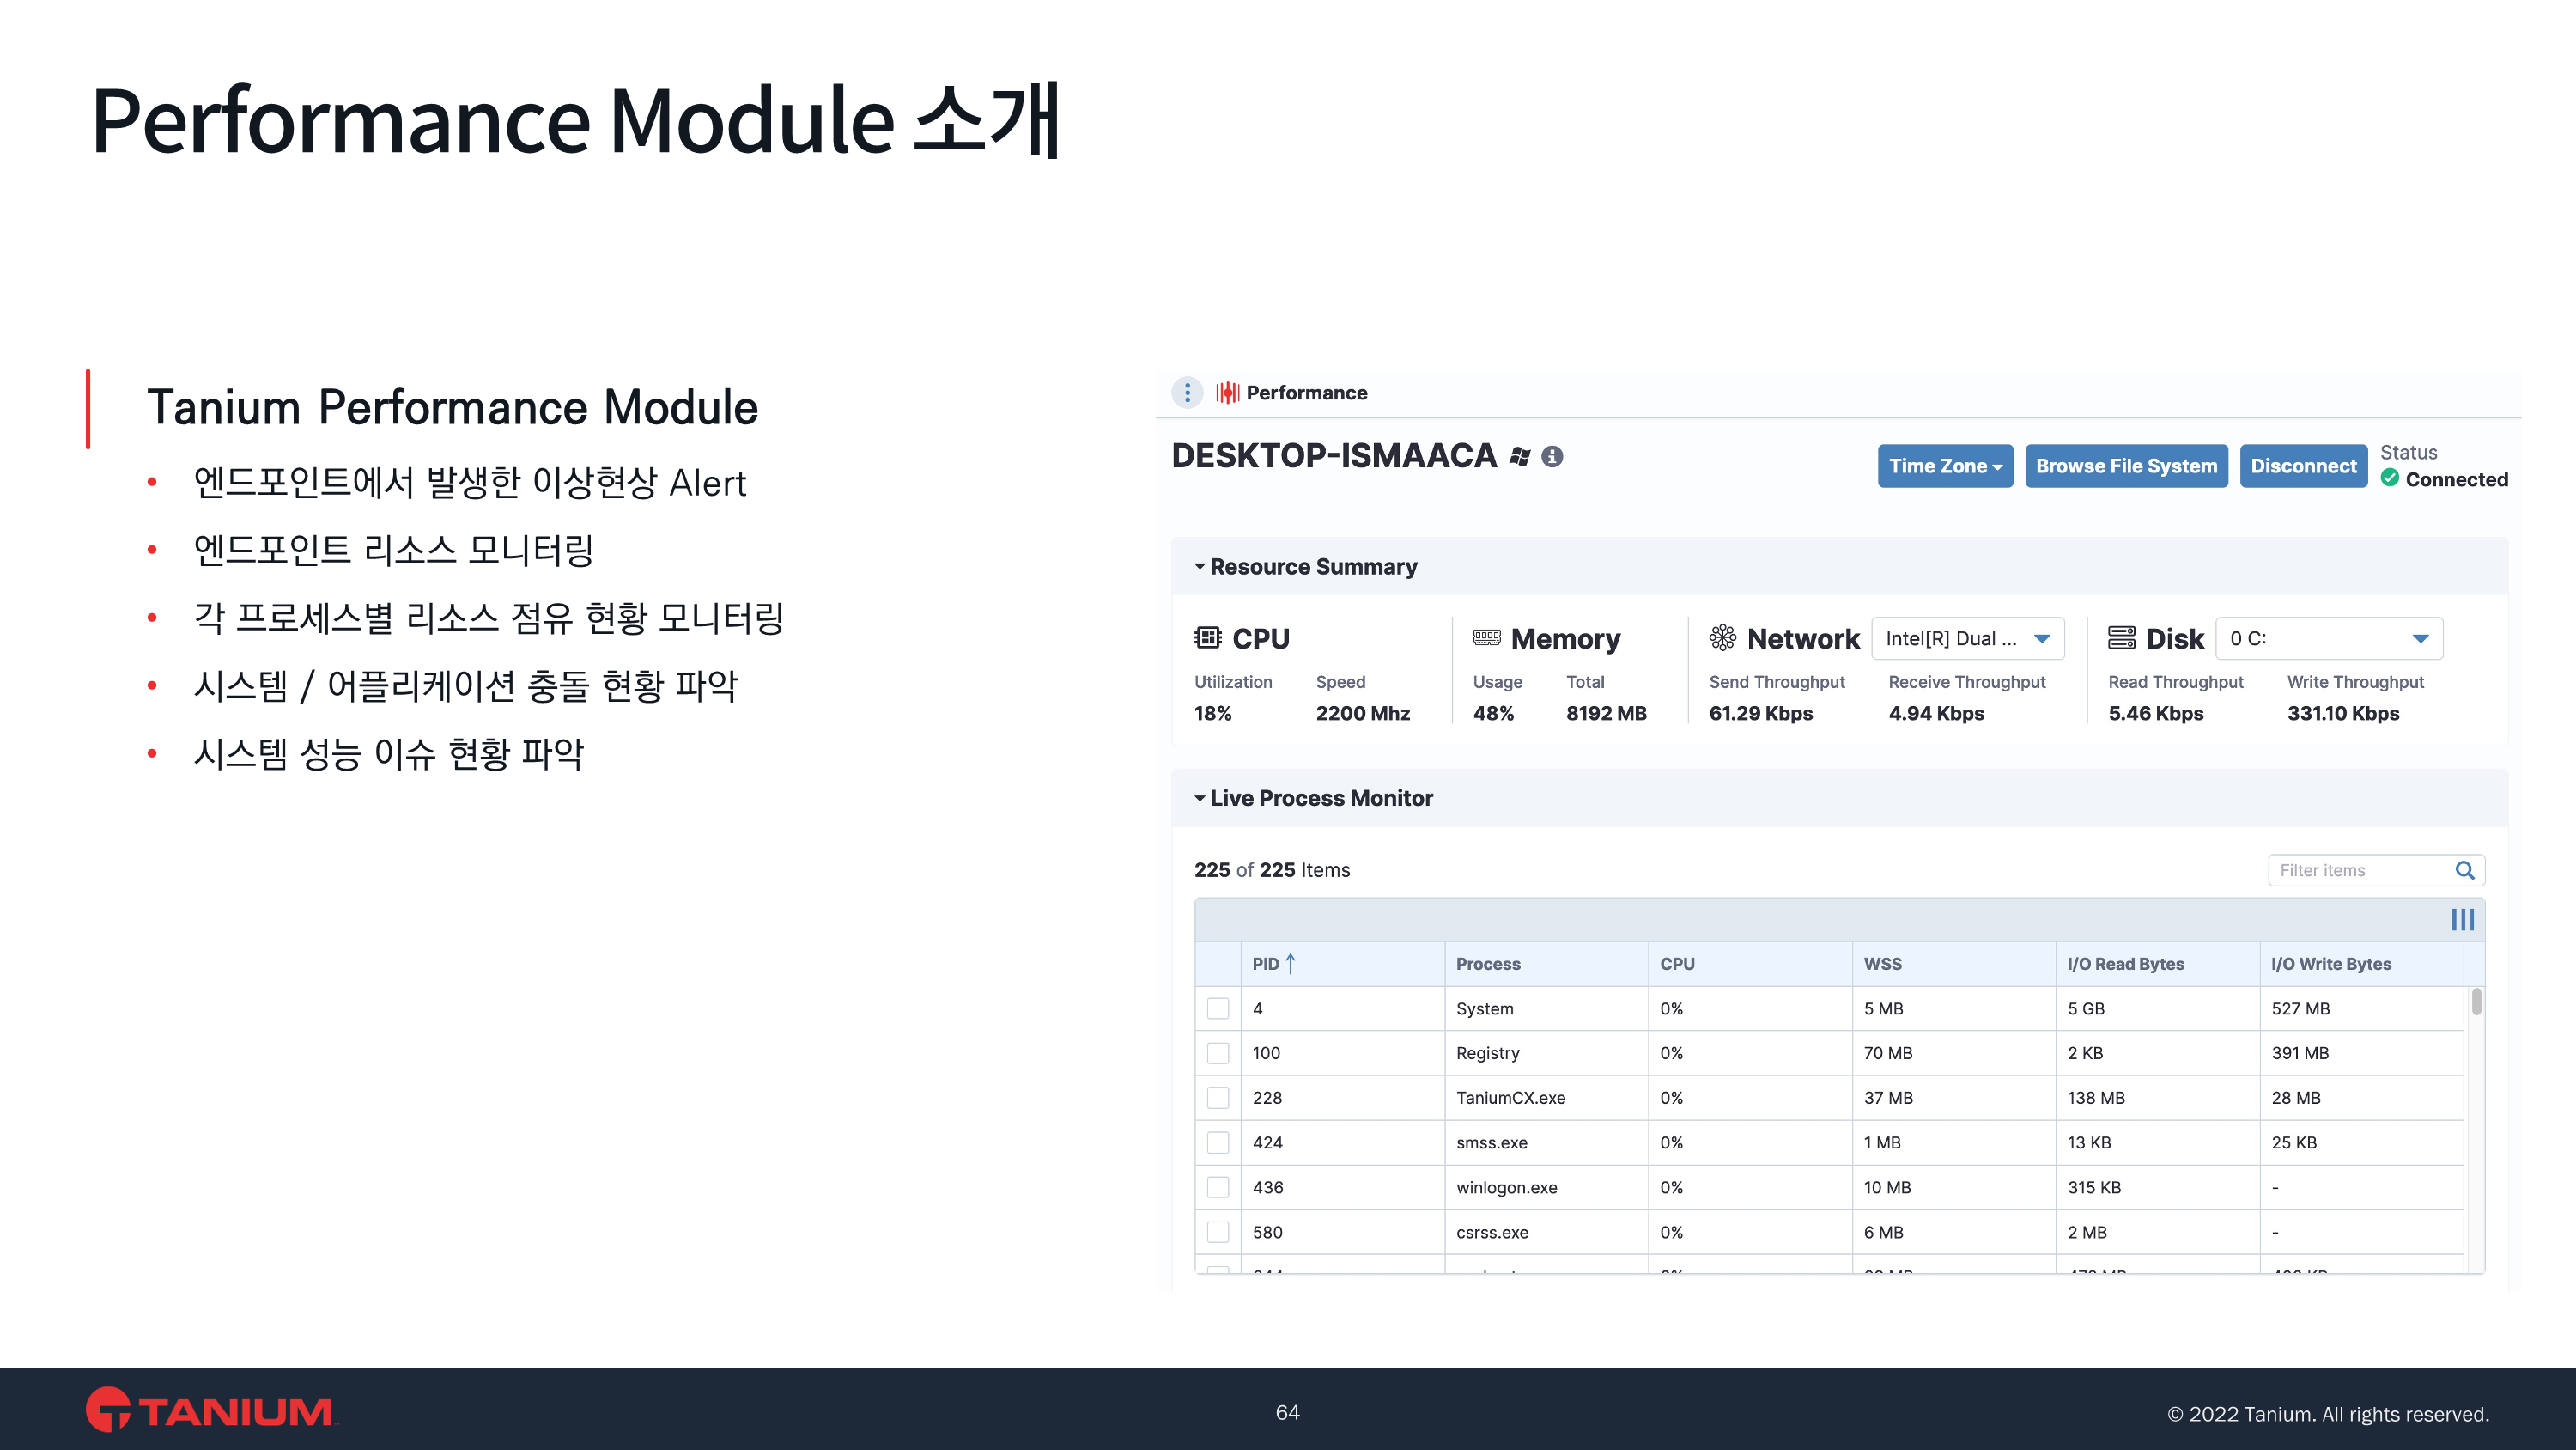
Task: Click the Browse File System button
Action: (x=2125, y=466)
